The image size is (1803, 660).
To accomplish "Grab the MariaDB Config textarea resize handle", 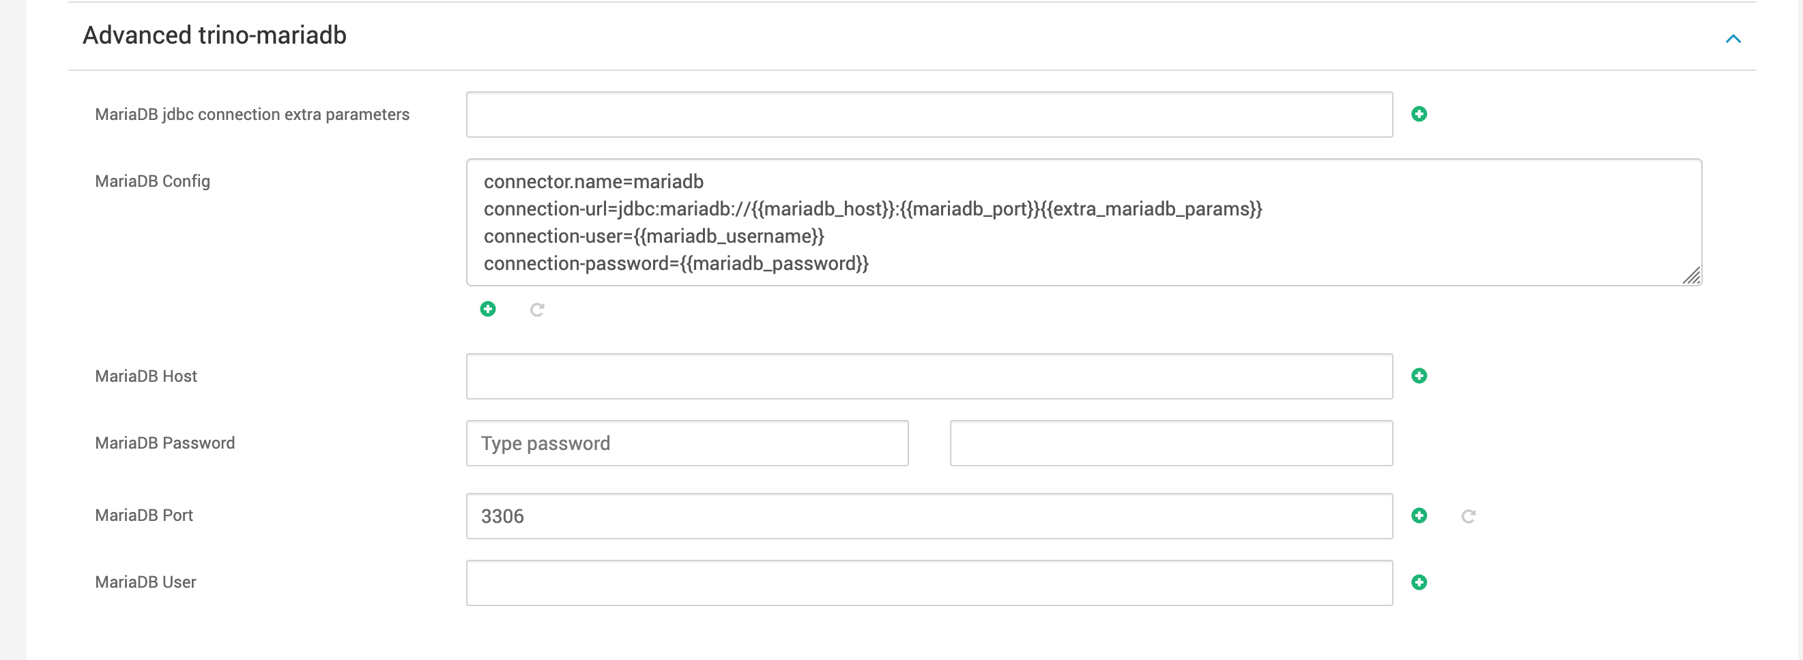I will point(1692,275).
